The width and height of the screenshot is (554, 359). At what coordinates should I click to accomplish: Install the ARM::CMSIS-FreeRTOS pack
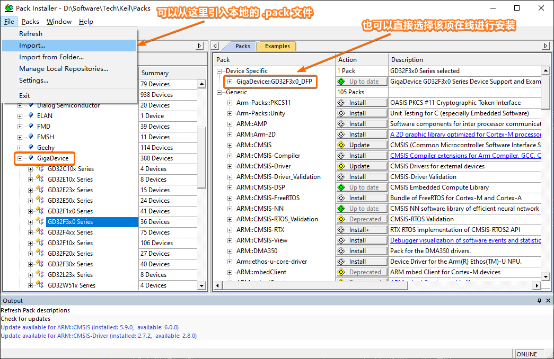(362, 198)
